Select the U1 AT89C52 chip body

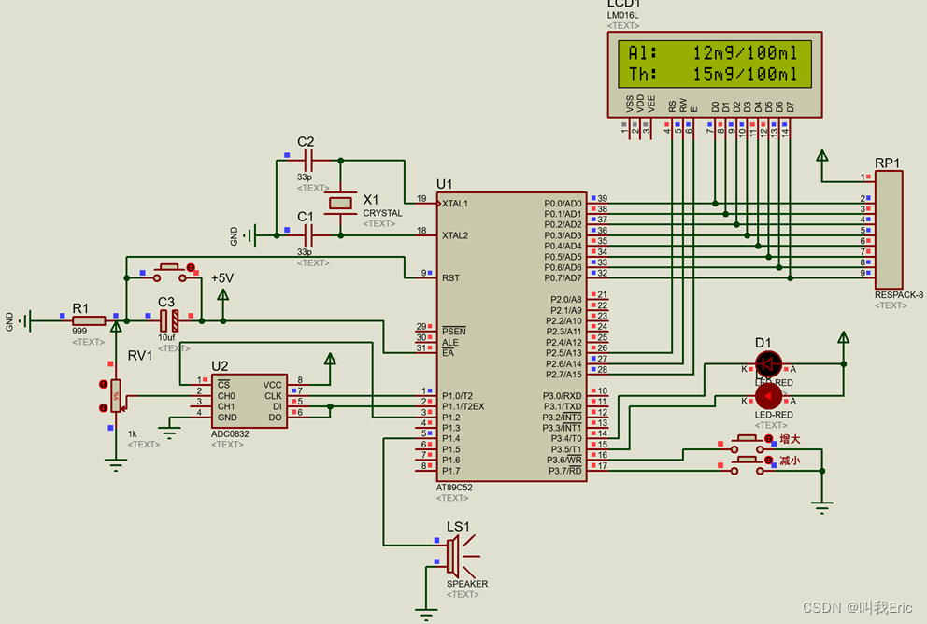[511, 337]
